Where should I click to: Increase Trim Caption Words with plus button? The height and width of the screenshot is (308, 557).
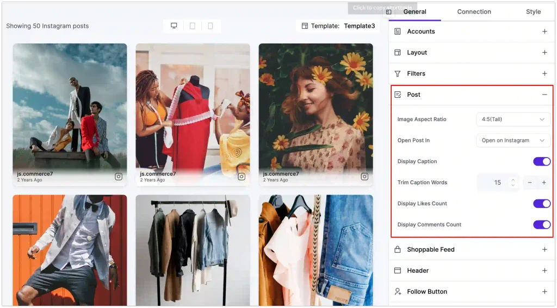[544, 183]
